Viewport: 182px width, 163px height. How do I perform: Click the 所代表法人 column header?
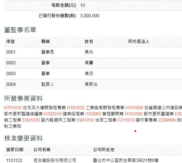(139, 41)
